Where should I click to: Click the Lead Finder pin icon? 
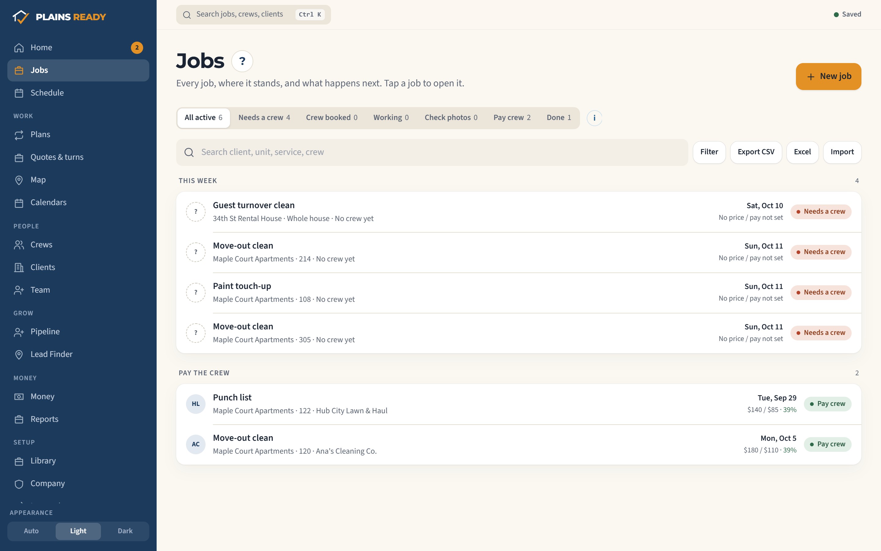tap(19, 354)
